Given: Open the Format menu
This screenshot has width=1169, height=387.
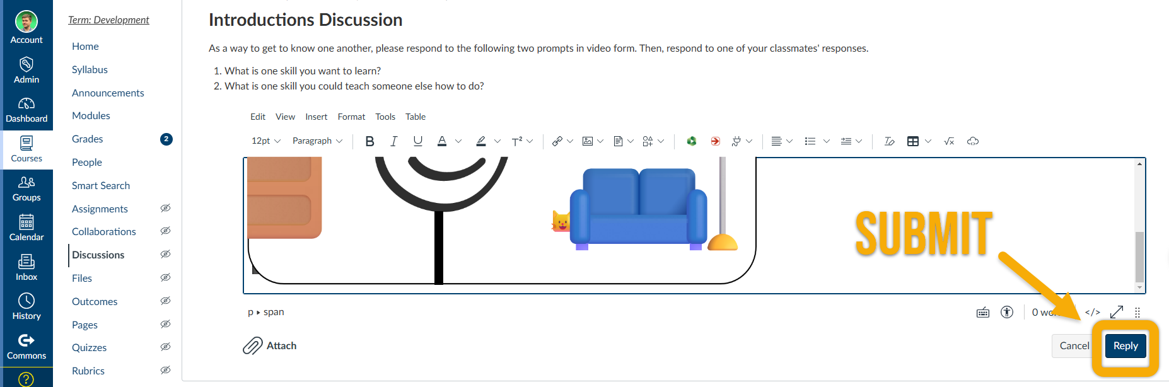Looking at the screenshot, I should (351, 117).
